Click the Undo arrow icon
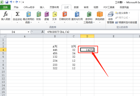140x96 pixels. click(x=11, y=2)
